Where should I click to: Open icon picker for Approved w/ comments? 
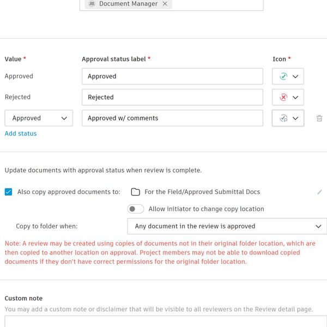click(295, 118)
